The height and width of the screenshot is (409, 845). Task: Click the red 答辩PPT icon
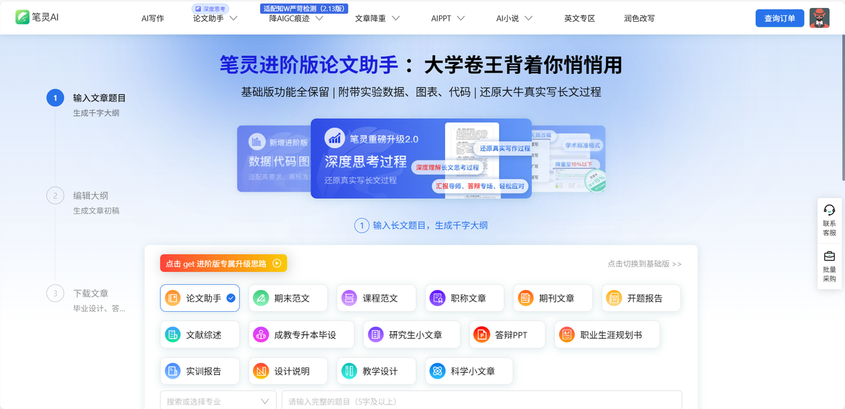482,335
